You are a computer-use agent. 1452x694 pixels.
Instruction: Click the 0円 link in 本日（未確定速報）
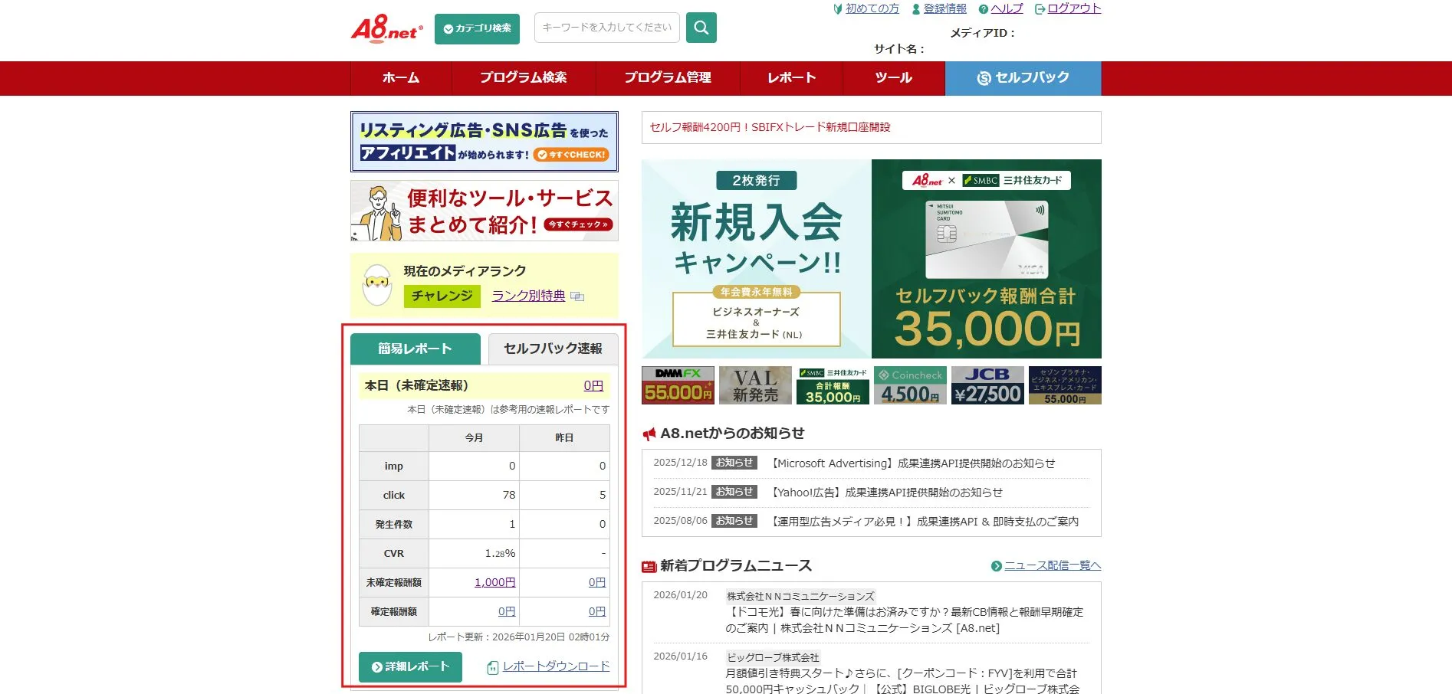point(593,386)
